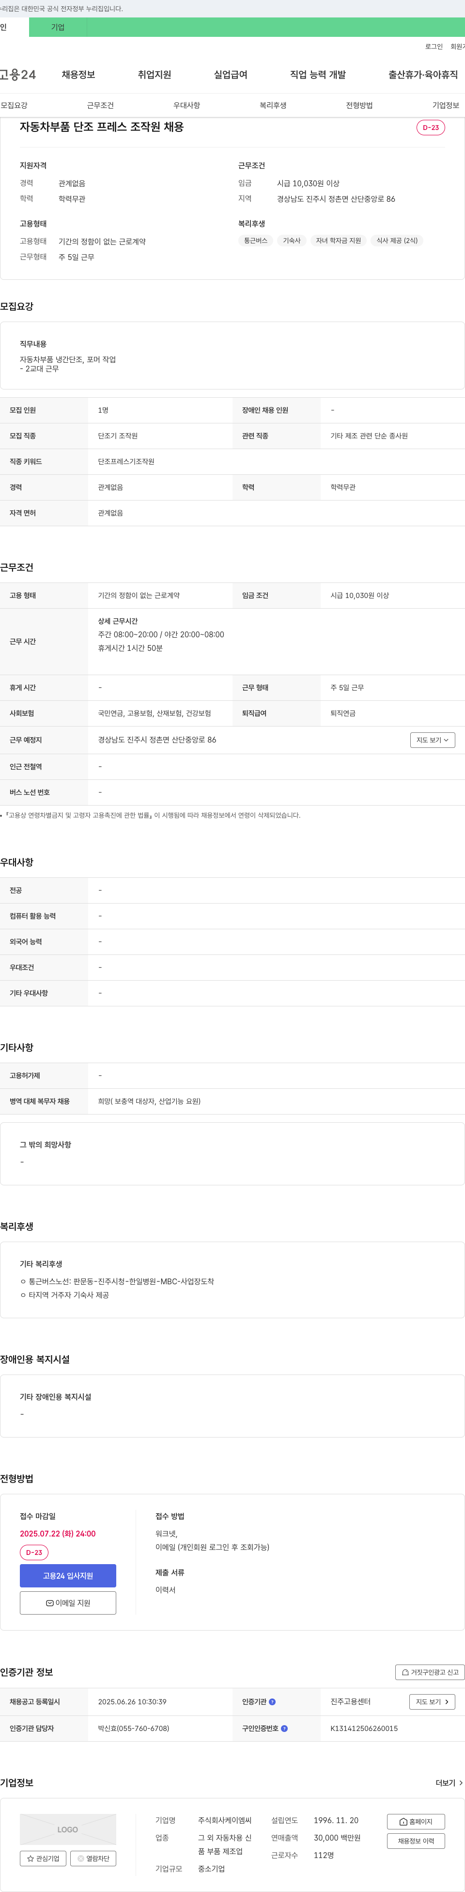Open 채용정보 main menu
The width and height of the screenshot is (465, 1892).
click(x=78, y=75)
